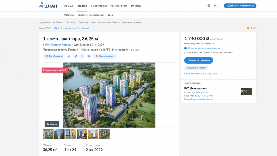Open breadcrumb Железнодорожный
Screen dimensions: 277x156
click(131, 22)
